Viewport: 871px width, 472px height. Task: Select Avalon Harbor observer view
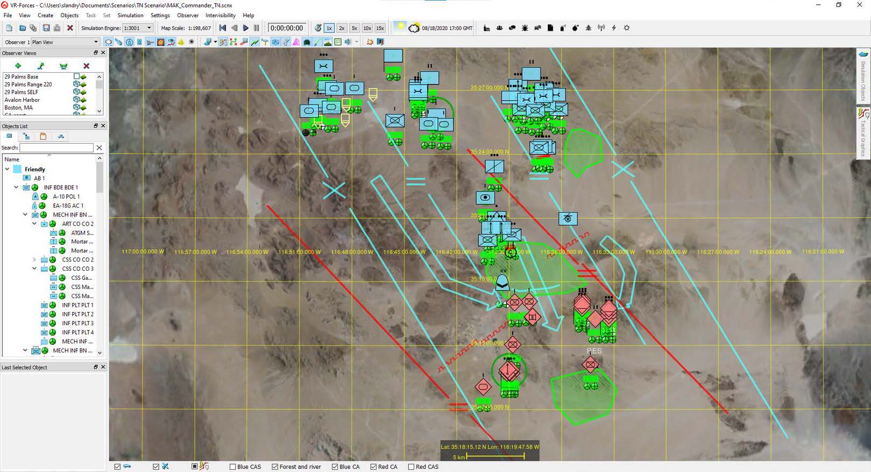pyautogui.click(x=22, y=100)
